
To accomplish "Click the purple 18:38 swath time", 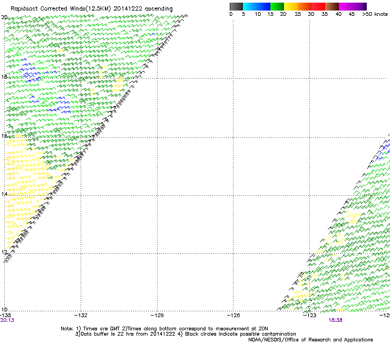I will tap(335, 320).
